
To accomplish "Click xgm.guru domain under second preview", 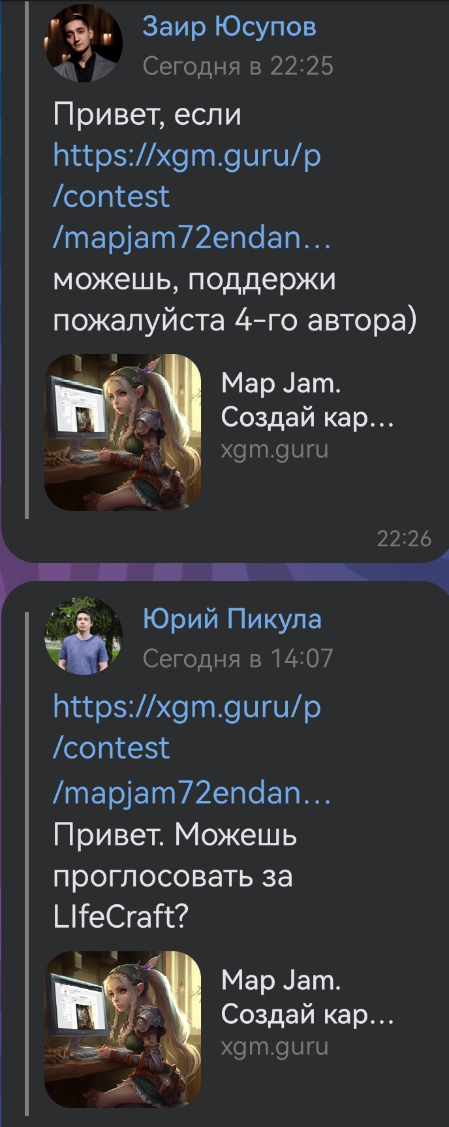I will coord(274,1047).
